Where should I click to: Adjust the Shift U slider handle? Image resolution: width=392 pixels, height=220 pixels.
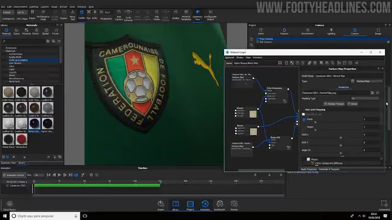pyautogui.click(x=341, y=138)
